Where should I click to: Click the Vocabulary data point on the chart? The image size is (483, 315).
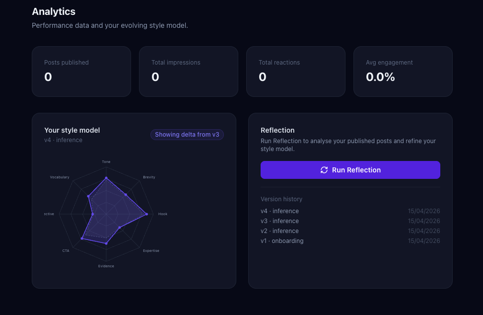click(88, 196)
